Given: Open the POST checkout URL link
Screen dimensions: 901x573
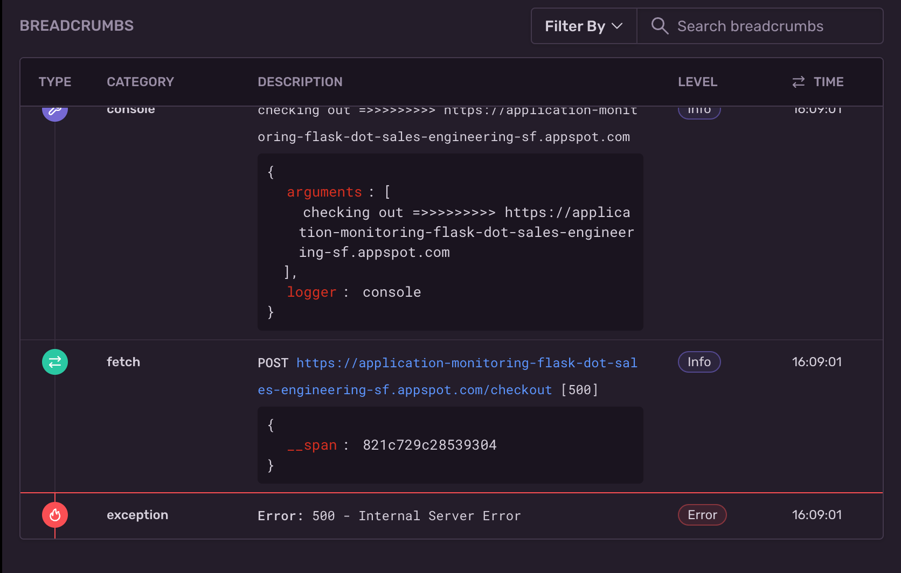Looking at the screenshot, I should click(447, 376).
